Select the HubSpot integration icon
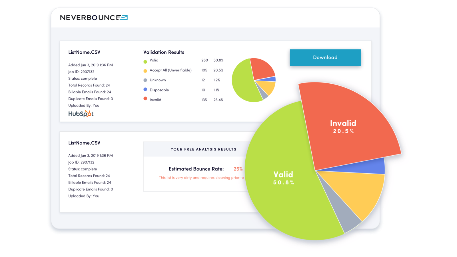The image size is (457, 257). pyautogui.click(x=81, y=113)
